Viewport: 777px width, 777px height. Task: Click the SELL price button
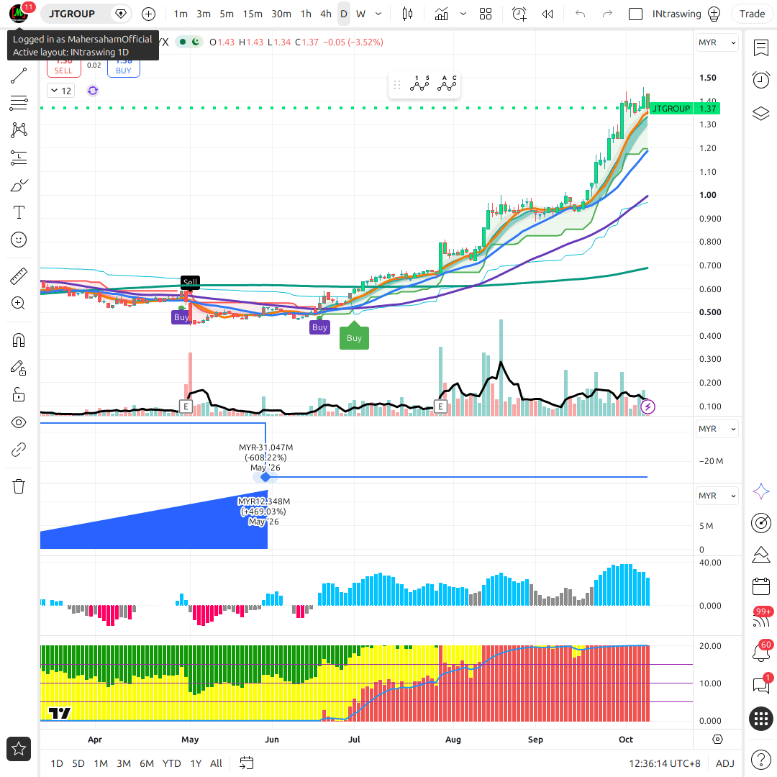63,68
